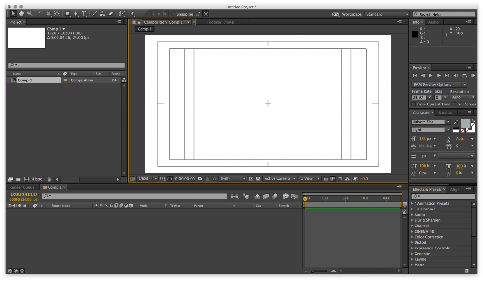Toggle the transparency grid icon
This screenshot has height=281, width=483.
point(258,178)
